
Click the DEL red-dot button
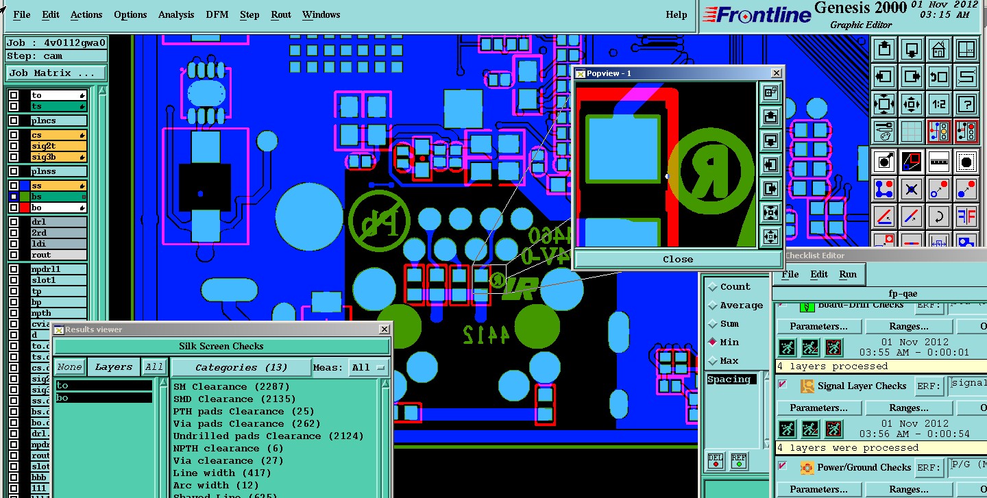click(x=715, y=460)
